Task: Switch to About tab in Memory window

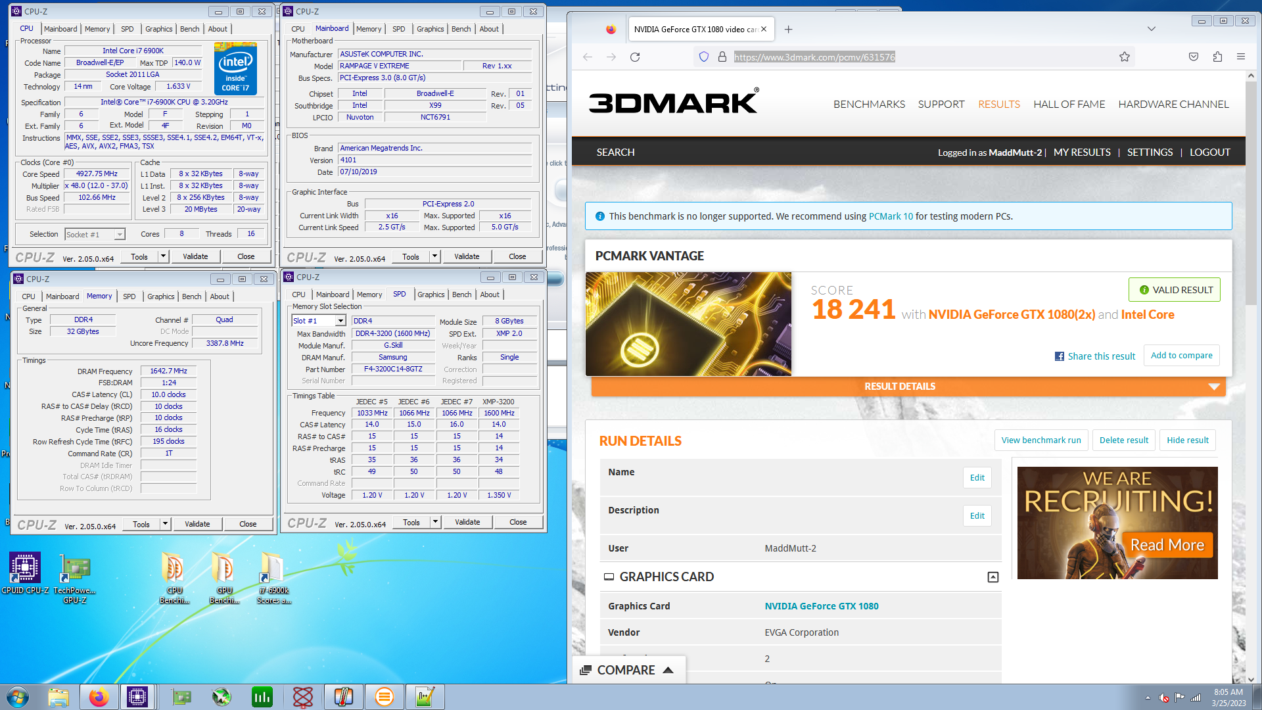Action: pyautogui.click(x=220, y=296)
